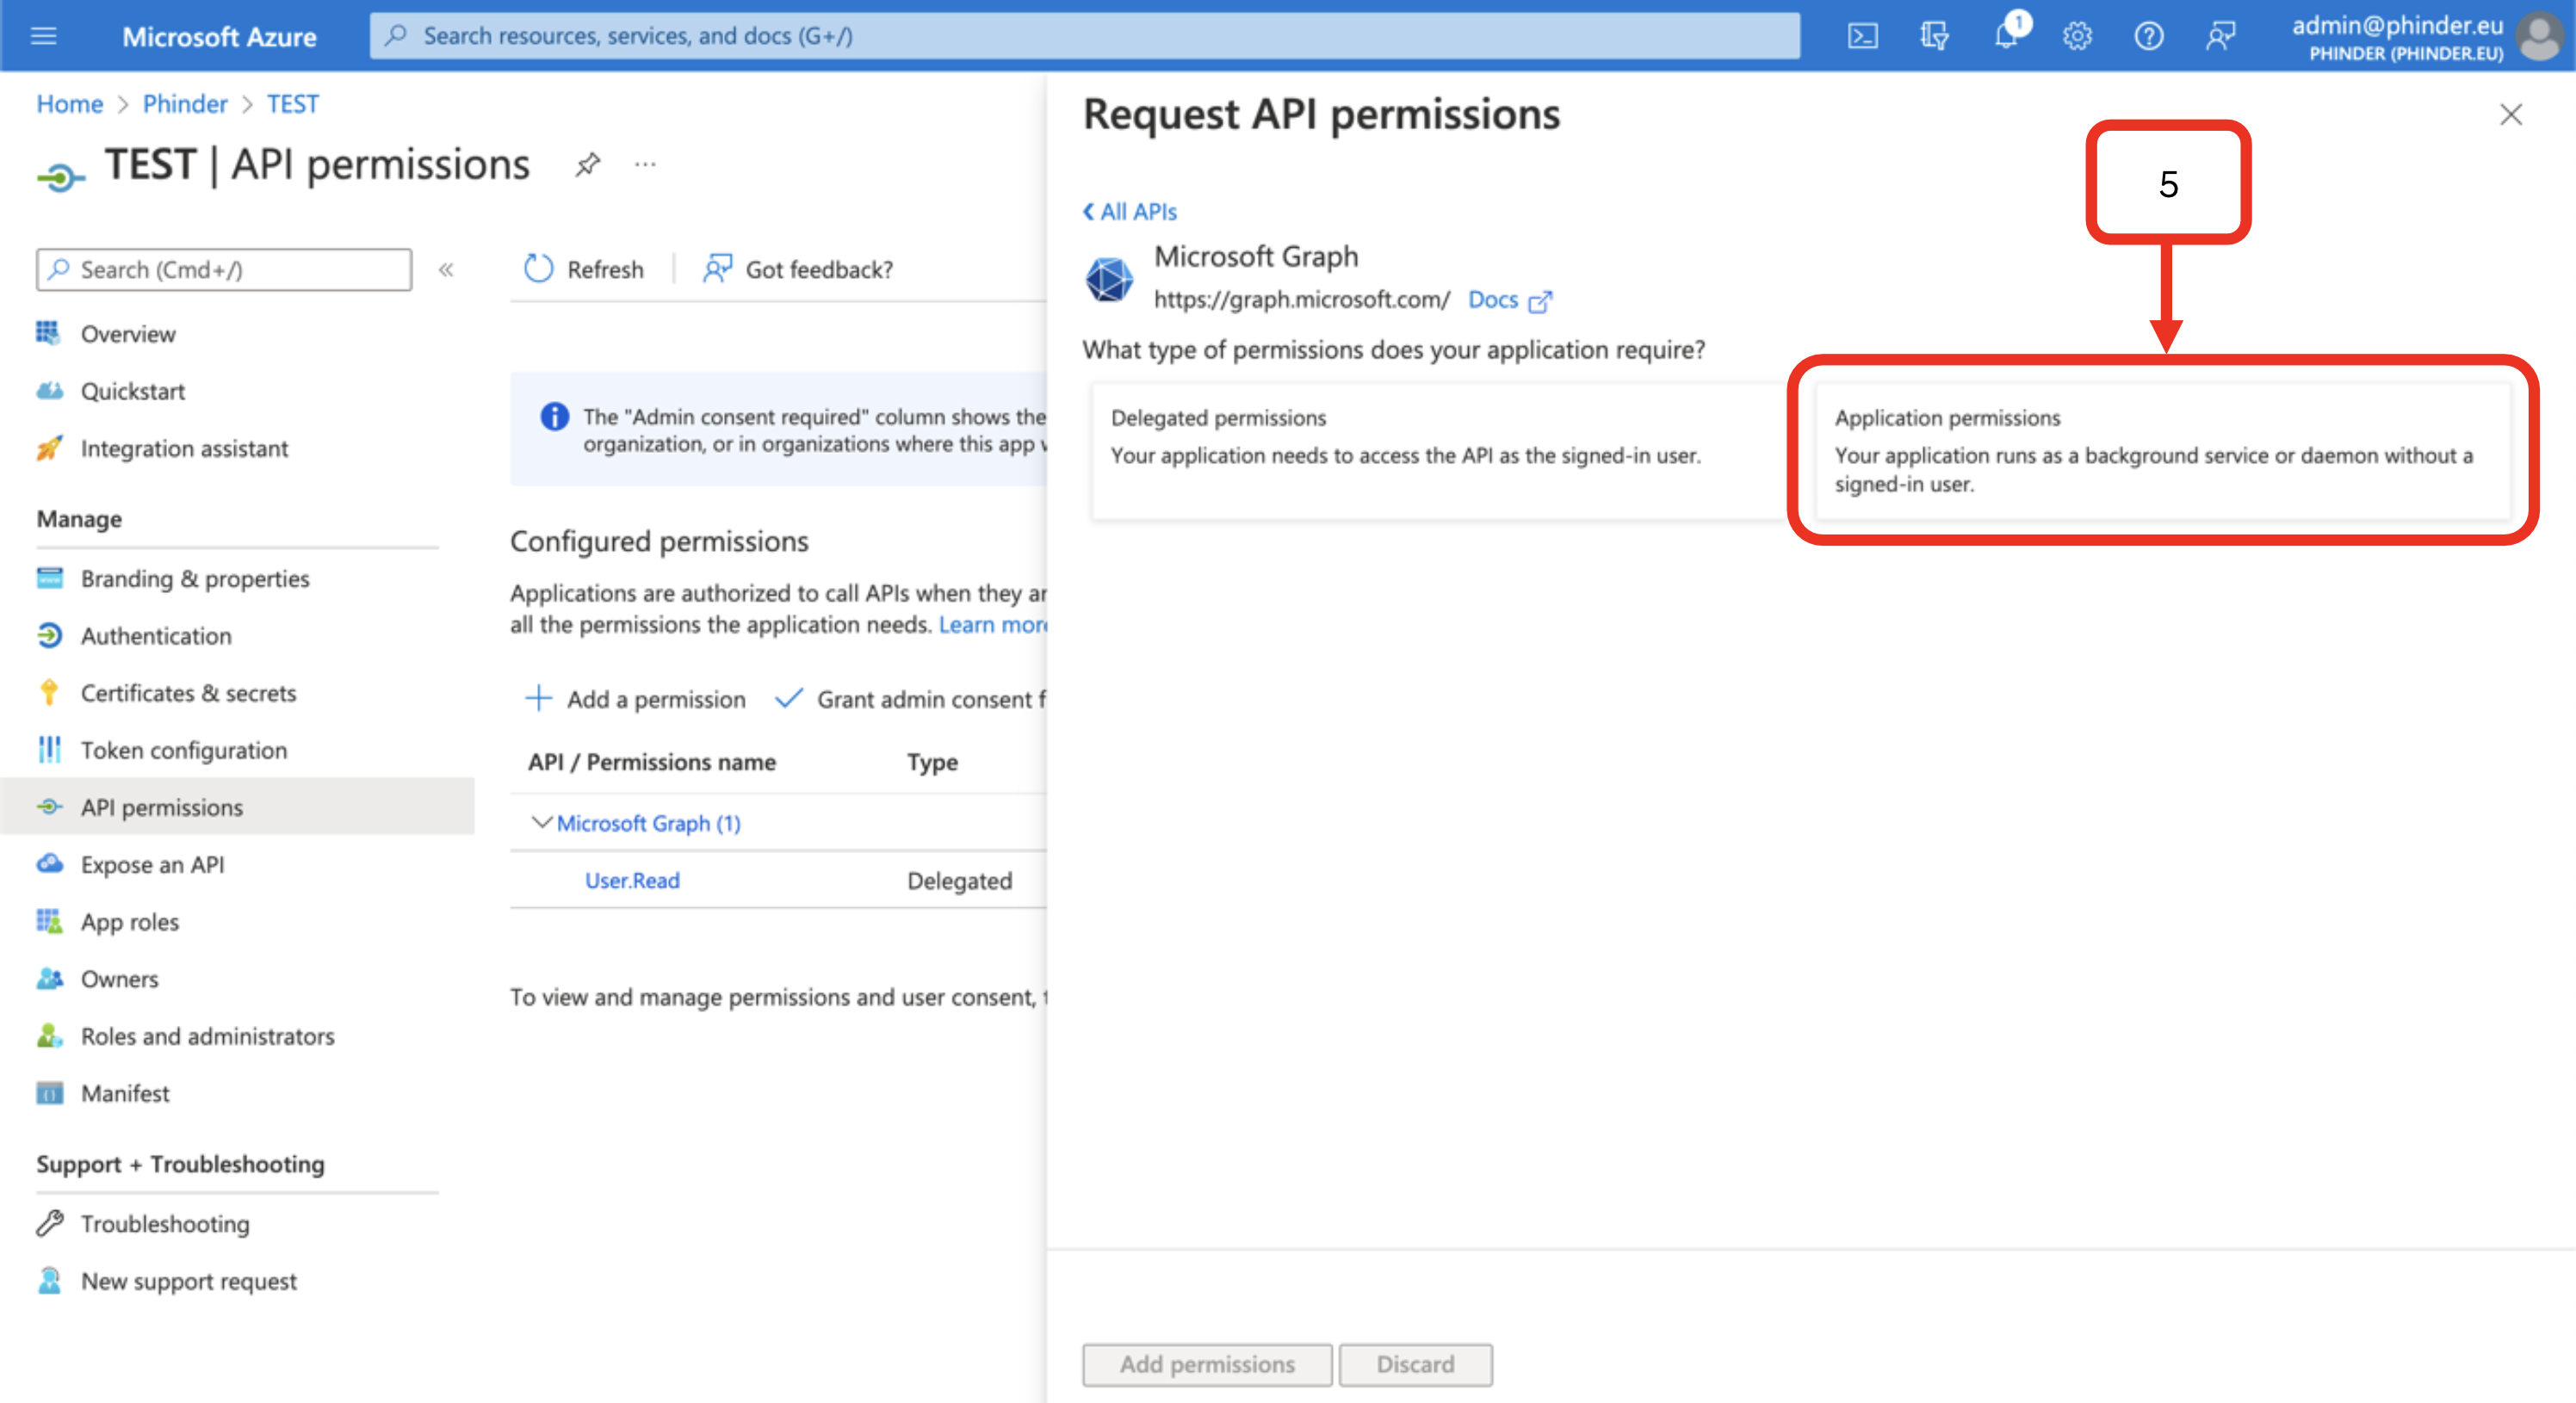
Task: Pin the TEST API permissions page
Action: [588, 164]
